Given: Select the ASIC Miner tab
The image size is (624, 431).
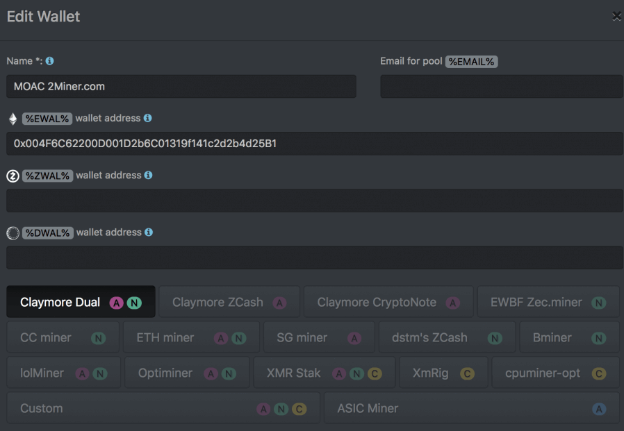Looking at the screenshot, I should pyautogui.click(x=471, y=409).
